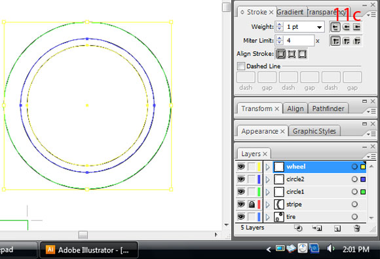Hide the stripe layer eye icon

(x=241, y=204)
